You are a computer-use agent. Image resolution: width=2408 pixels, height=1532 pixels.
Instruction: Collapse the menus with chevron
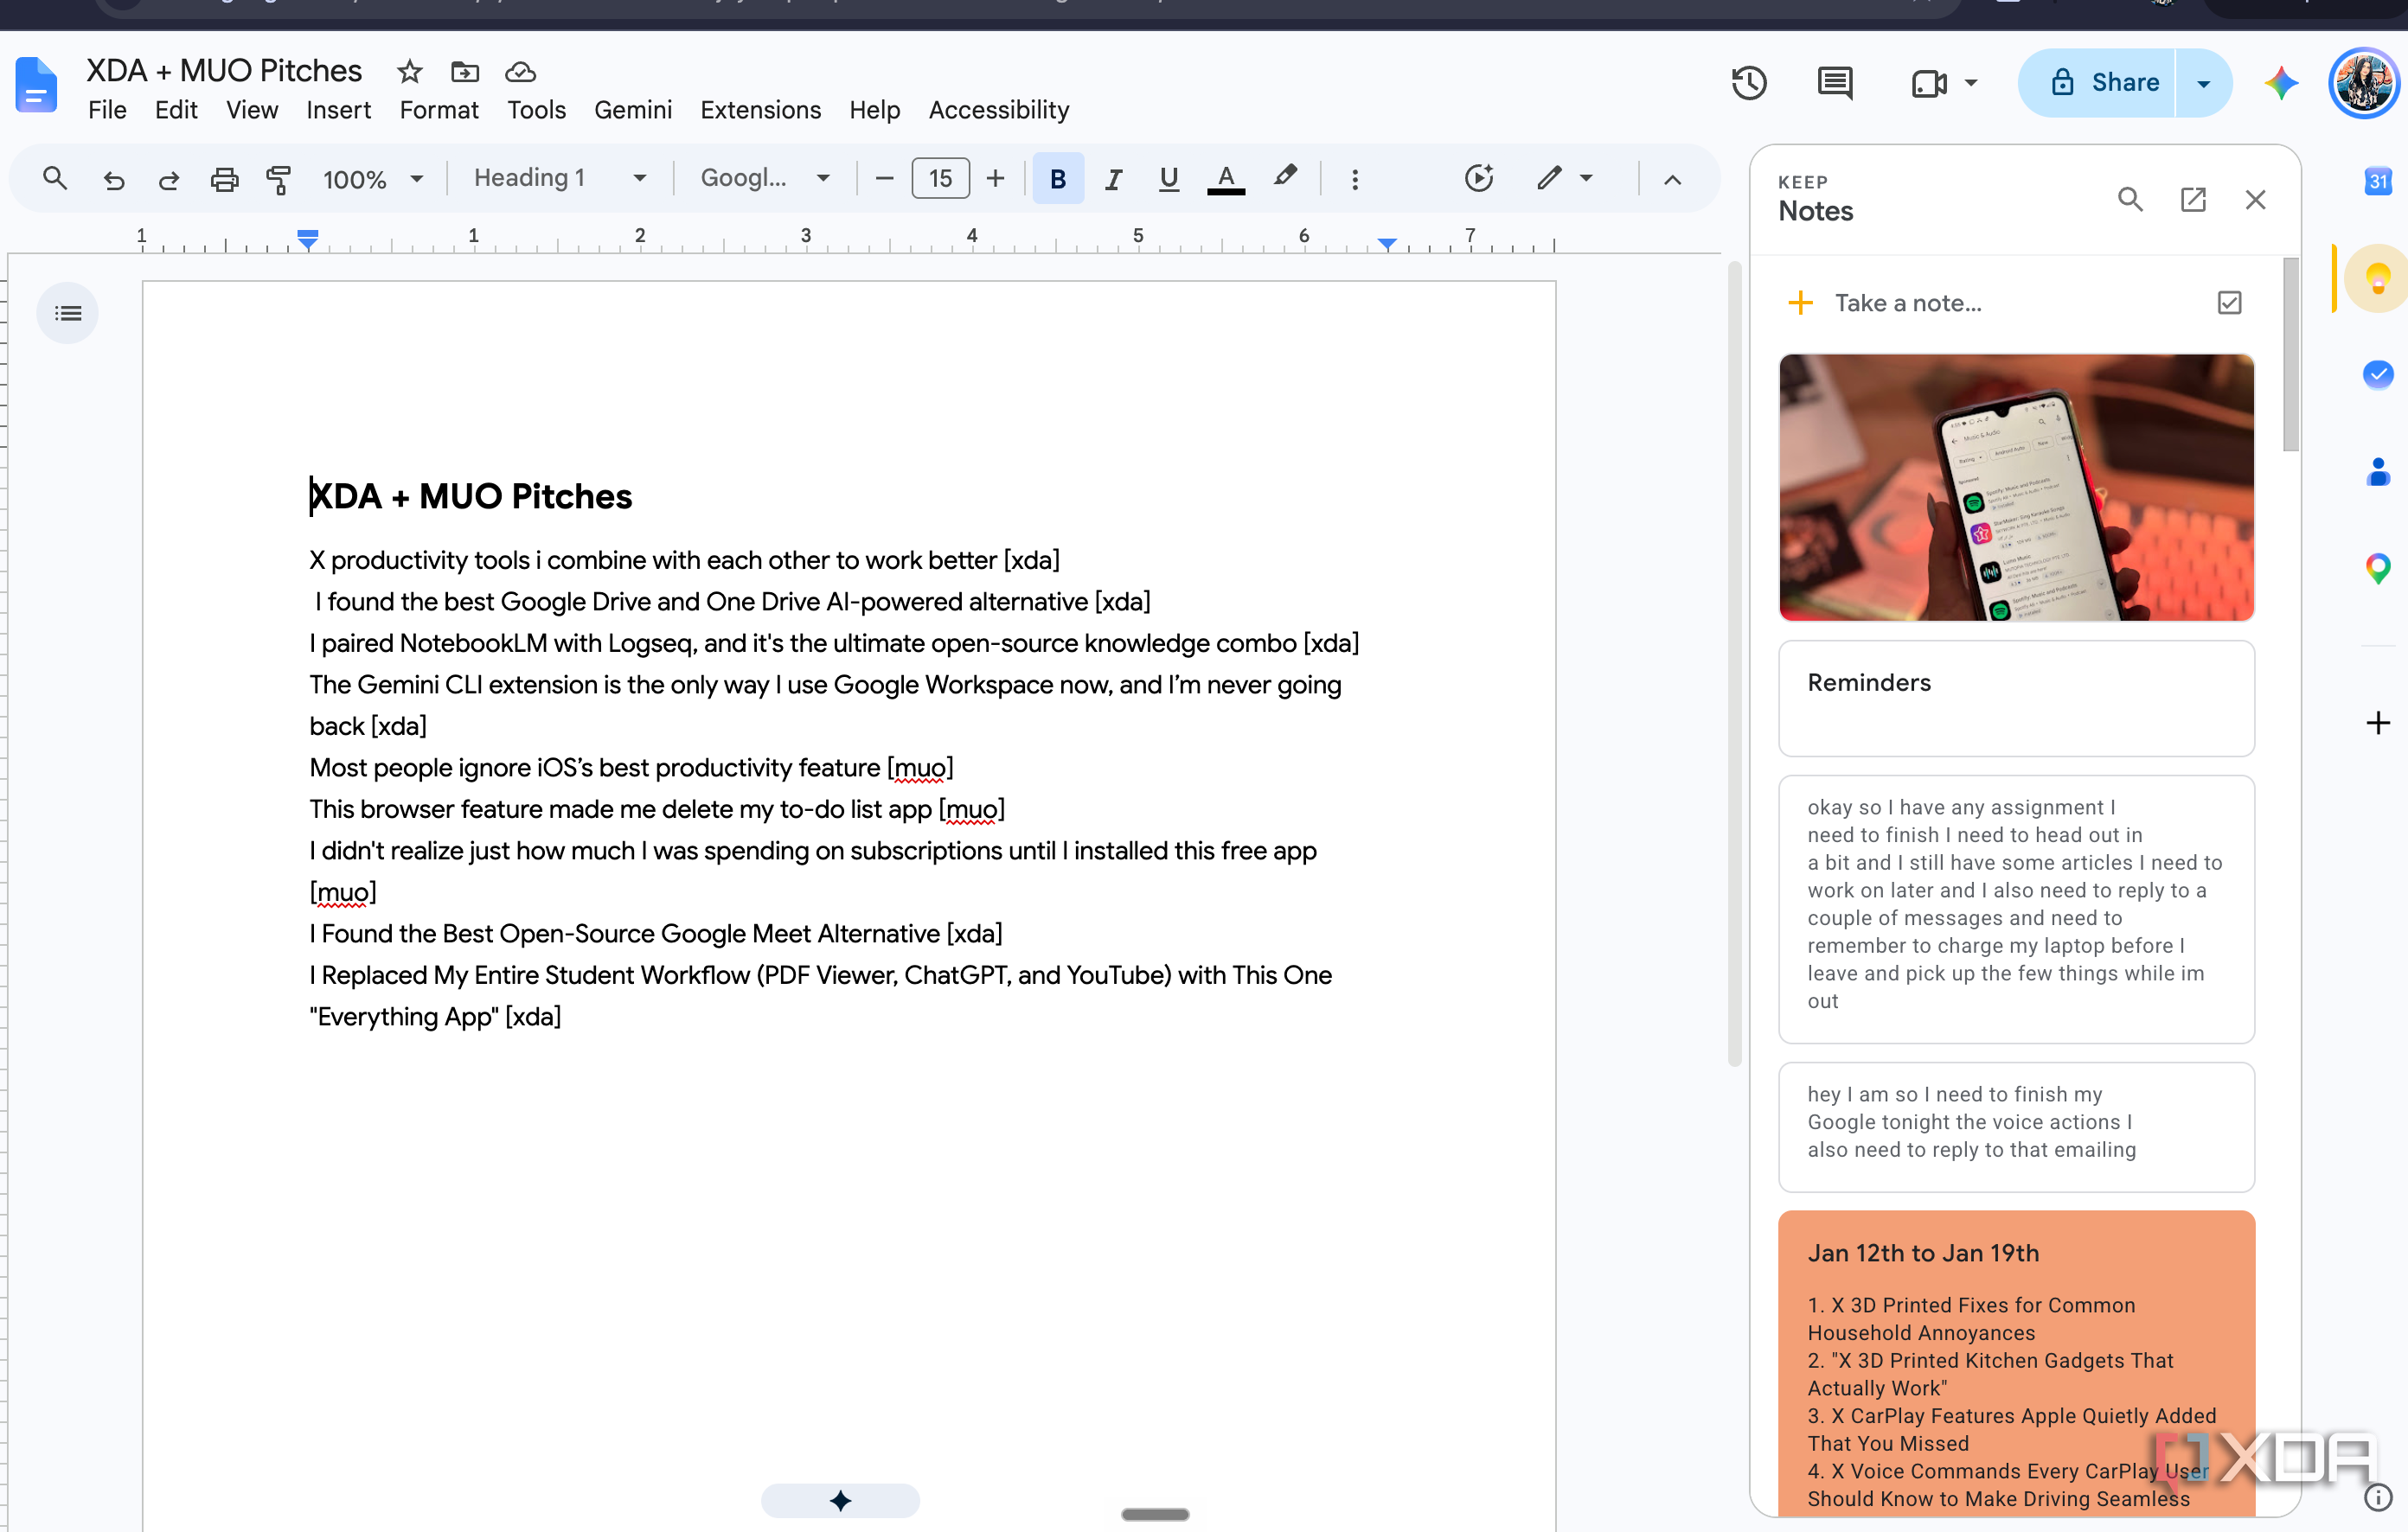point(1672,180)
